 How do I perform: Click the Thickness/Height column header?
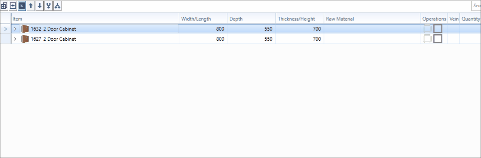pos(299,19)
